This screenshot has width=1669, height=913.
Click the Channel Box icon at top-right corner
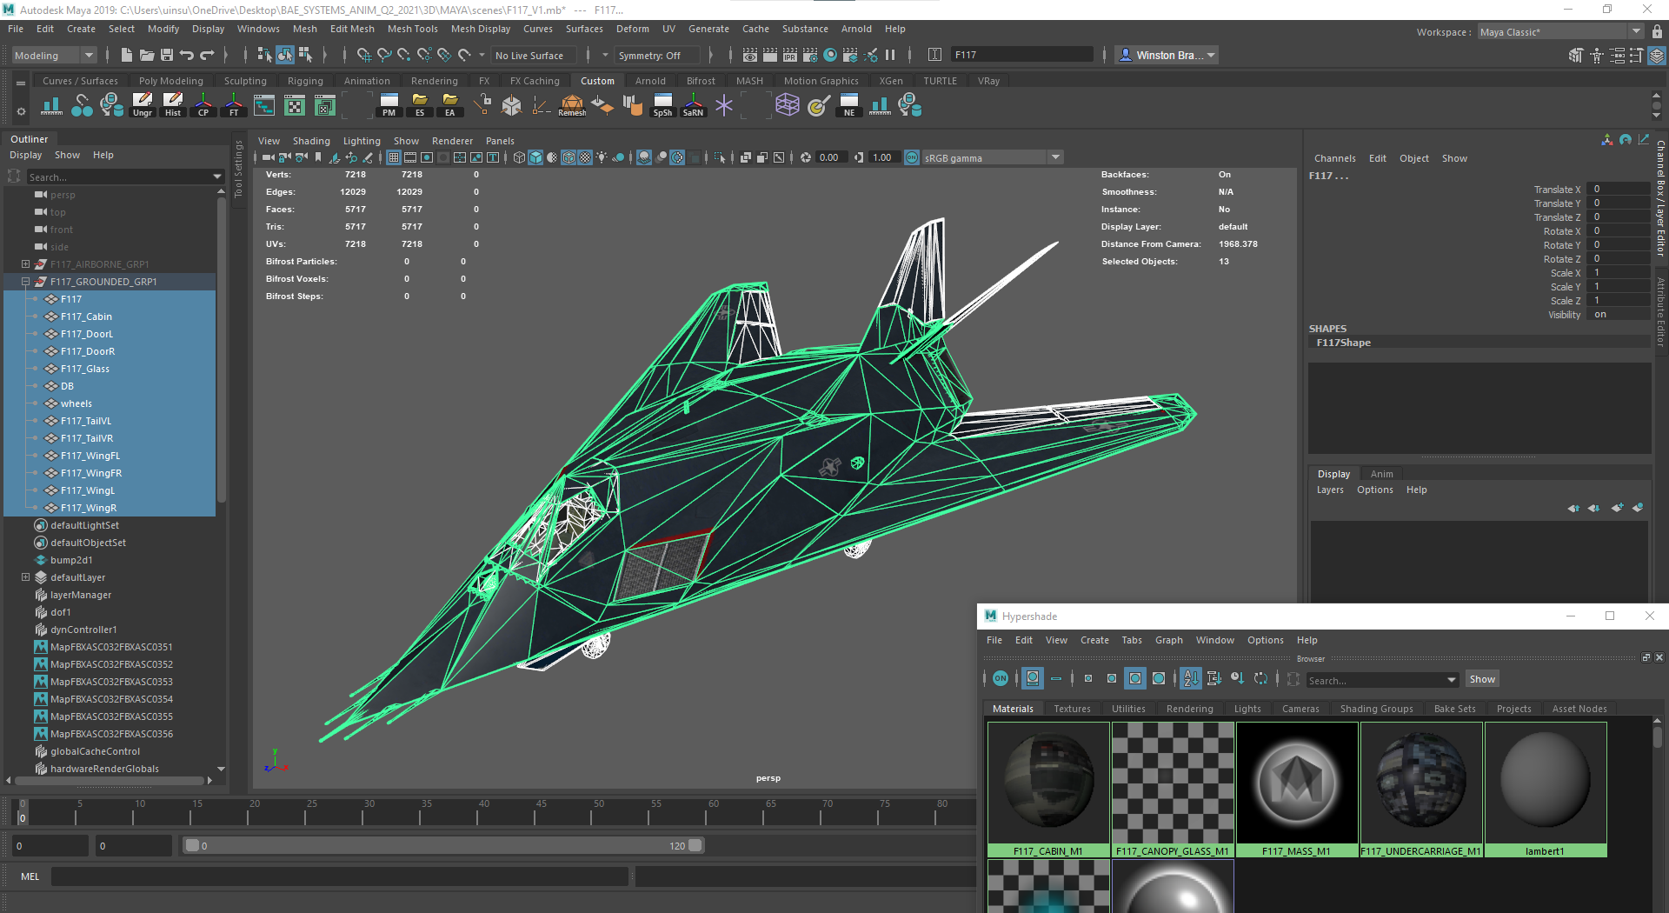[x=1657, y=55]
